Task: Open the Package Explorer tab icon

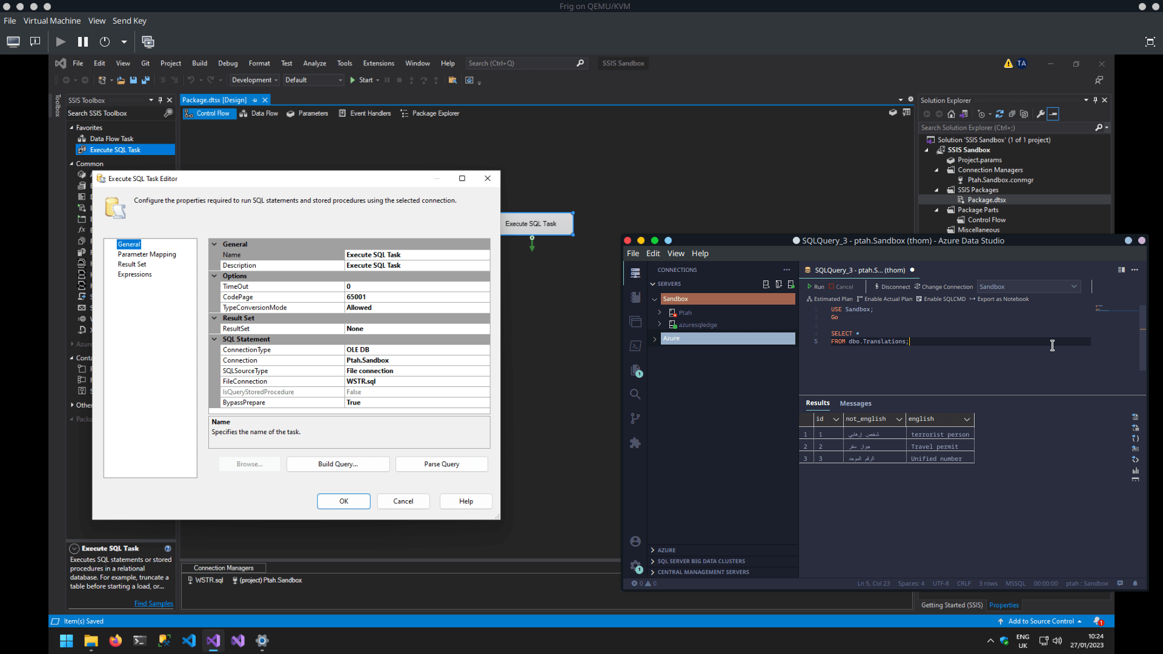Action: [x=404, y=113]
